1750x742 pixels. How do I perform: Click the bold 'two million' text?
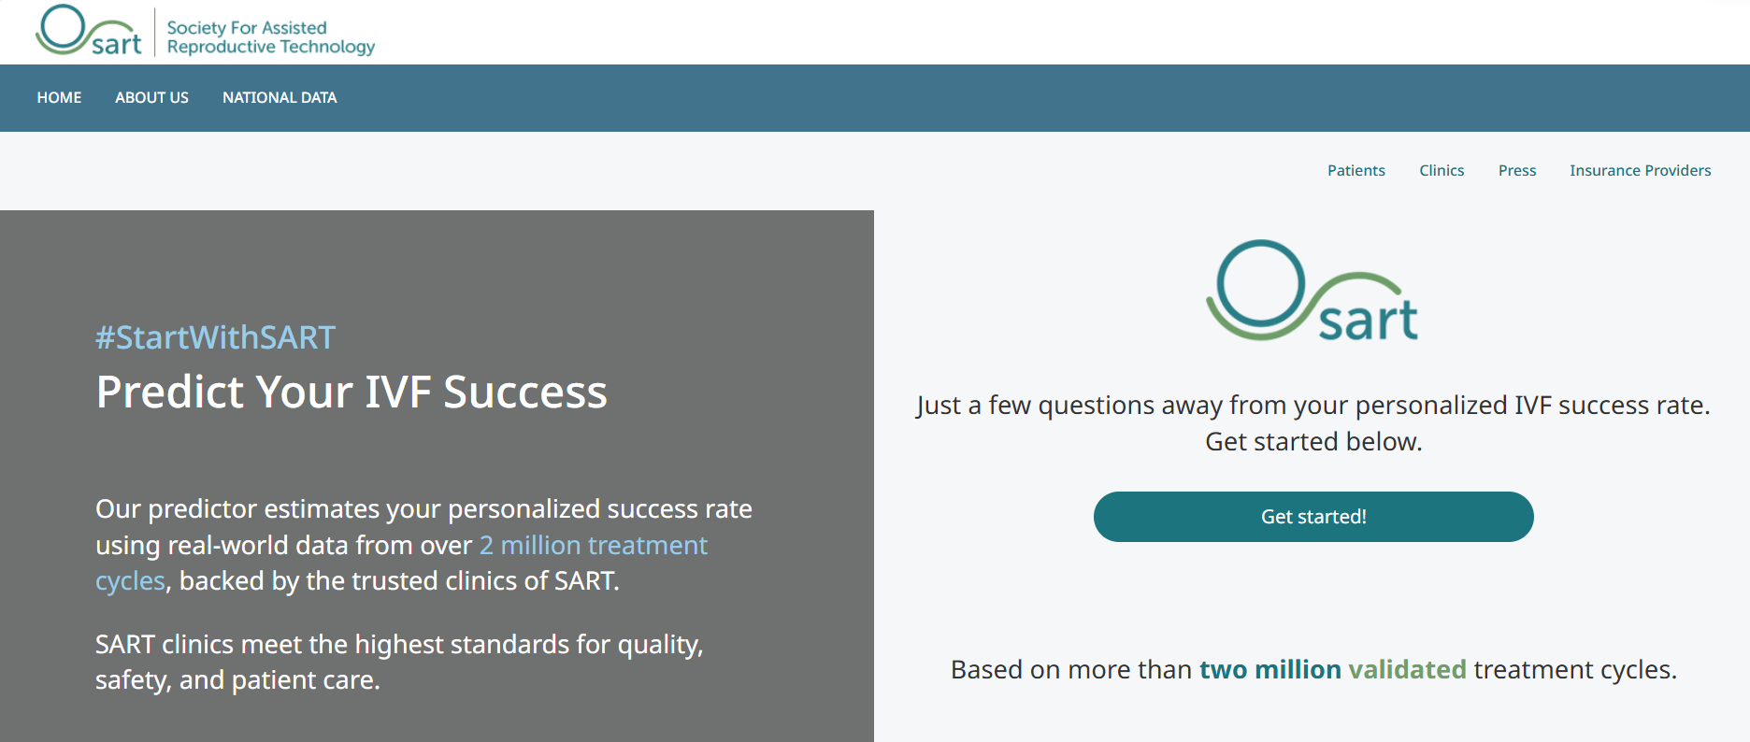1269,670
